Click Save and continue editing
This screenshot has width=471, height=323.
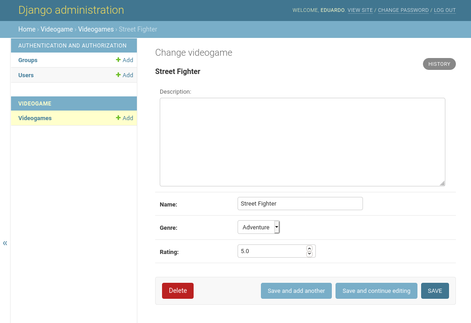pos(376,291)
